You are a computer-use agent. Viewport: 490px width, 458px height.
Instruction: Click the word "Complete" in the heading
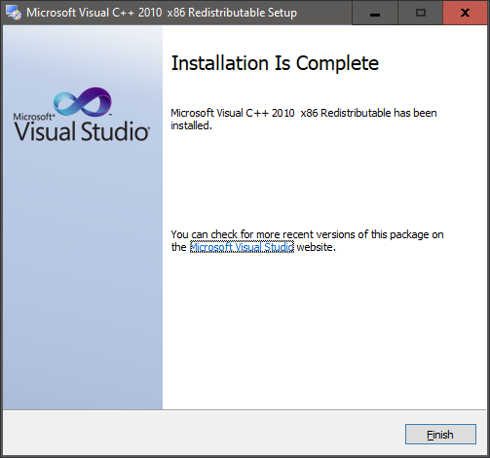click(337, 63)
